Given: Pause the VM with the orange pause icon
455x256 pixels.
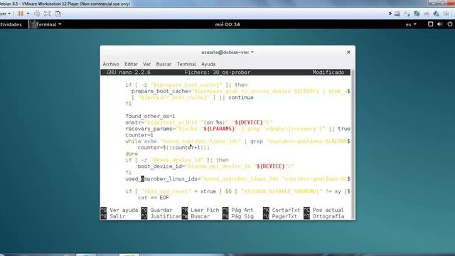Looking at the screenshot, I should 21,14.
